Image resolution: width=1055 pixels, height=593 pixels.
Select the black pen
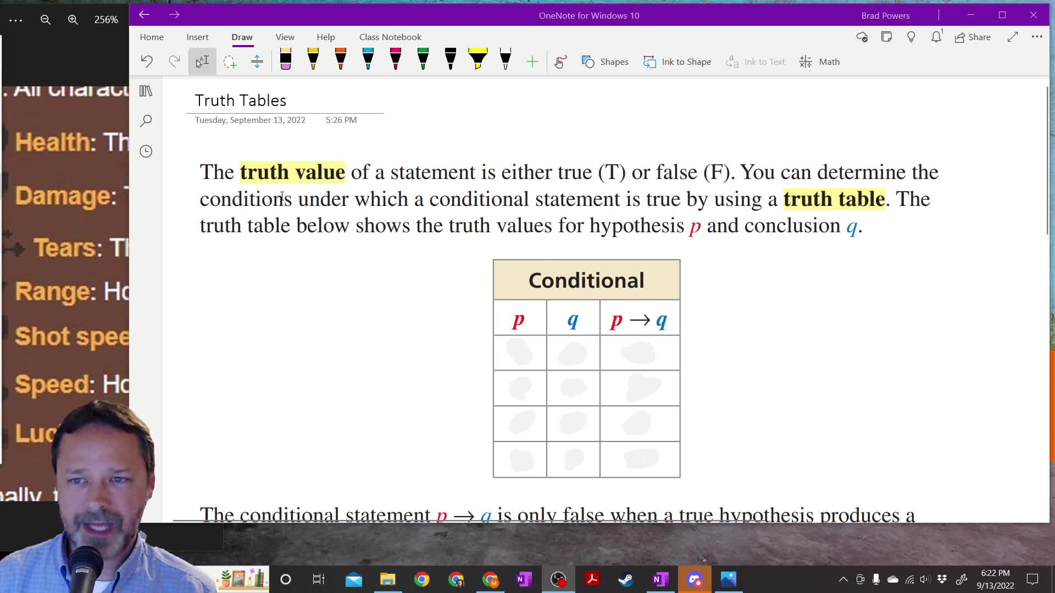(x=451, y=59)
